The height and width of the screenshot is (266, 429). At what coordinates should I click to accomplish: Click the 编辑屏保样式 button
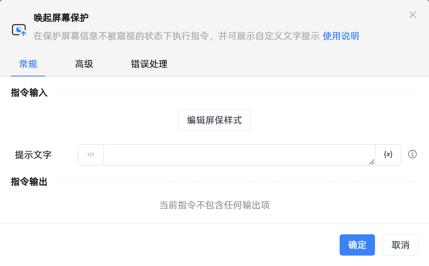point(214,120)
